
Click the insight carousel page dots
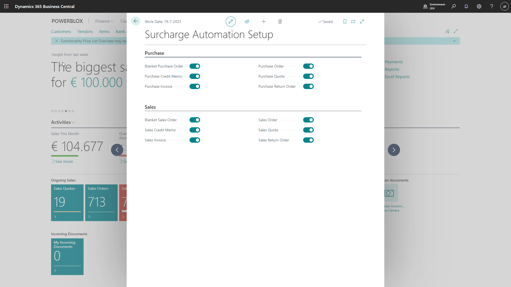(62, 111)
